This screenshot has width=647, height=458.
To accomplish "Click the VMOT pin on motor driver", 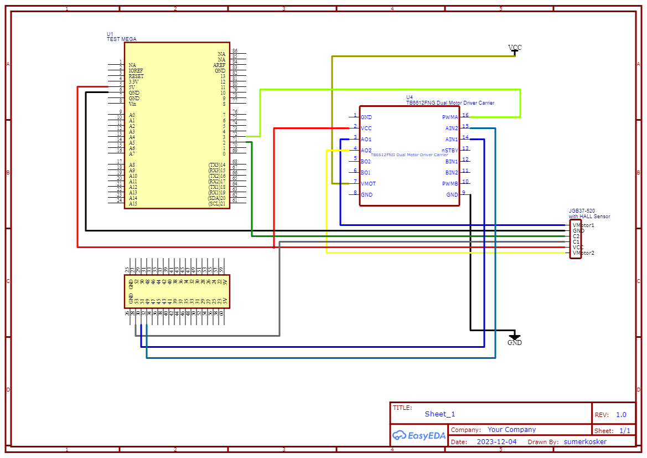I will pos(368,184).
